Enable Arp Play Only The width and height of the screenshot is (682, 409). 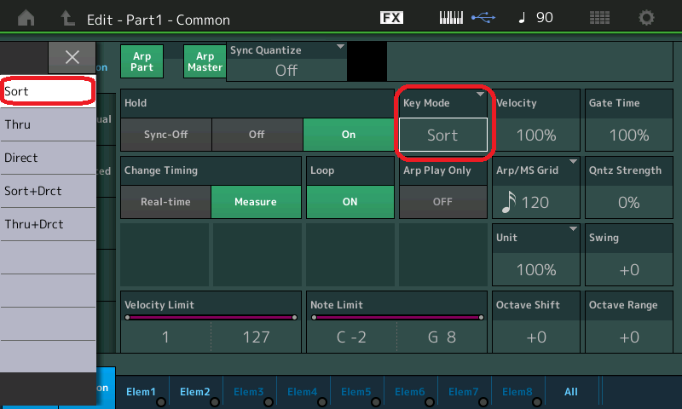click(x=442, y=202)
